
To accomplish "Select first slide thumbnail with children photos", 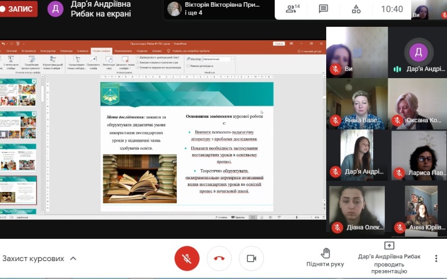I will (18, 93).
